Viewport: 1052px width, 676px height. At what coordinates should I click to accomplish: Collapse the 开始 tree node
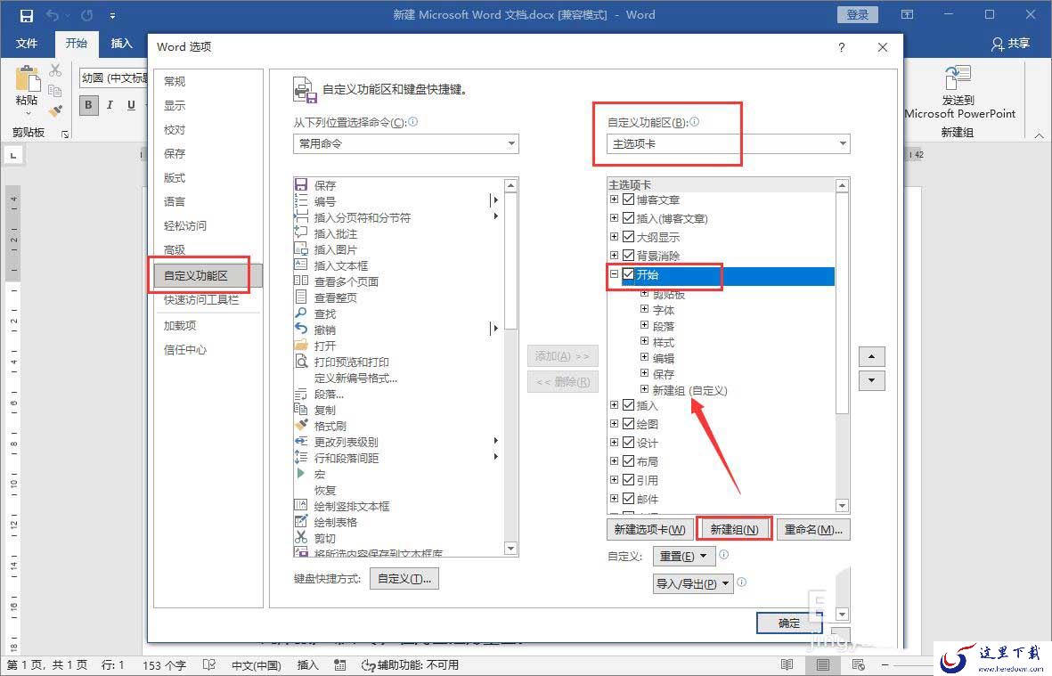coord(614,273)
